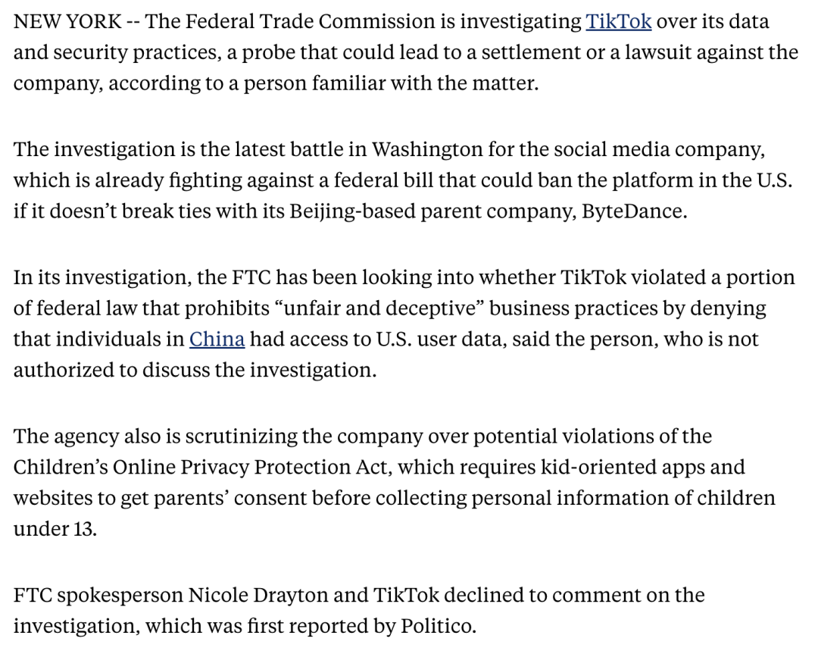Viewport: 818px width, 651px height.
Task: Click the word 'spokesperson' in the final paragraph
Action: pyautogui.click(x=120, y=595)
